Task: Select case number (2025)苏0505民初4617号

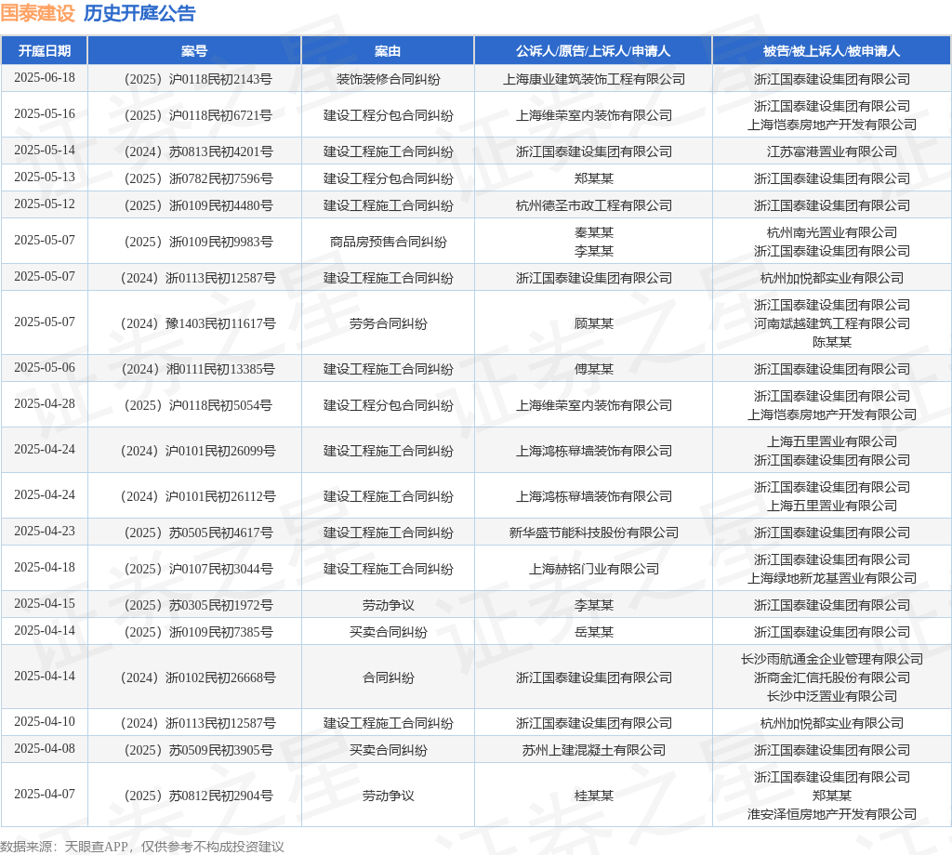Action: pyautogui.click(x=198, y=533)
